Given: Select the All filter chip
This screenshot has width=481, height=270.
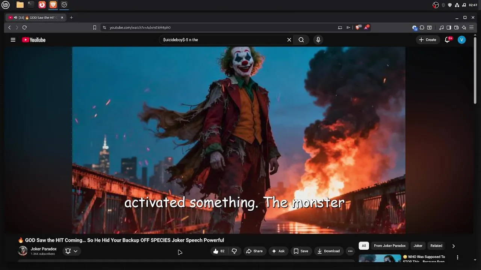Looking at the screenshot, I should click(364, 246).
